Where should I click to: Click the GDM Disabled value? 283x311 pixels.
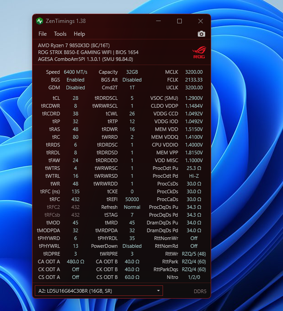76,87
